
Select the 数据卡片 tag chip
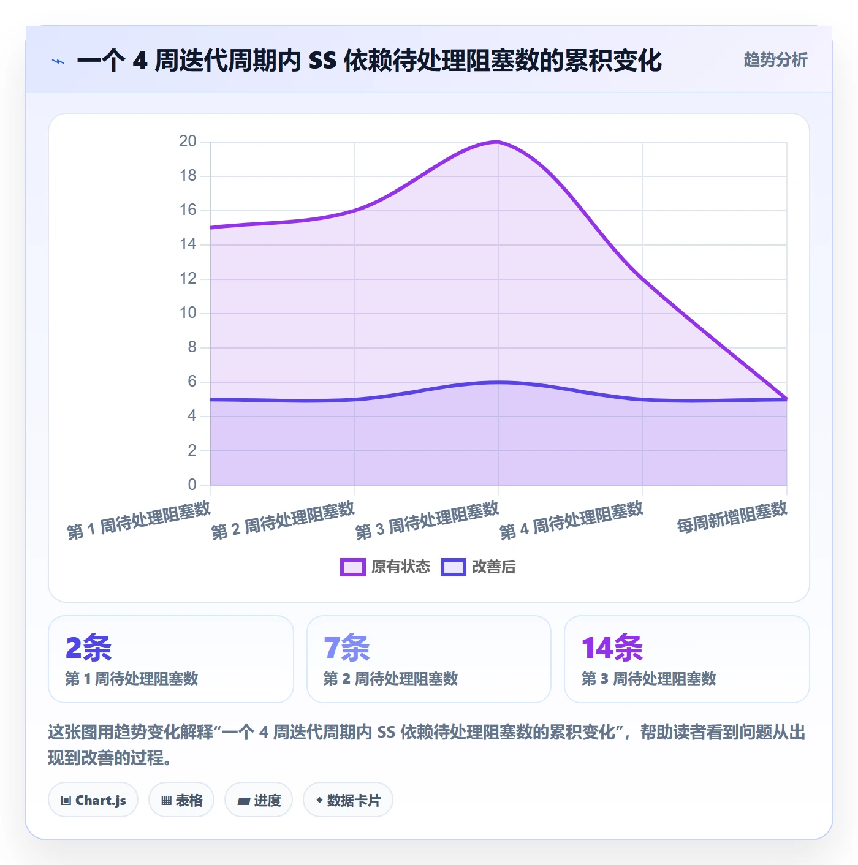pos(348,800)
